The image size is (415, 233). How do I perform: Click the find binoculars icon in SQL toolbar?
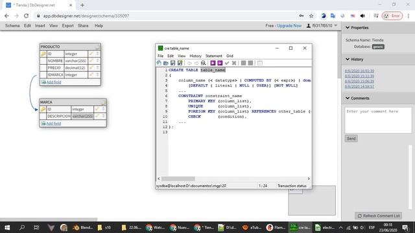click(x=203, y=63)
